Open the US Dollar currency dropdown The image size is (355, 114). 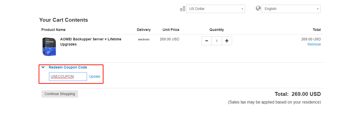coord(215,9)
